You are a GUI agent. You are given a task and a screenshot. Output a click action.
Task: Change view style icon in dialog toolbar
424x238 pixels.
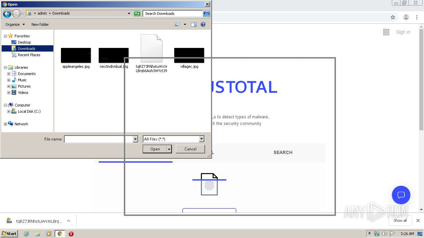pyautogui.click(x=177, y=24)
